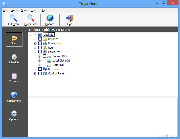Screen dimensions: 180x139
Task: Expand the Libraries tree node
Action: click(35, 39)
